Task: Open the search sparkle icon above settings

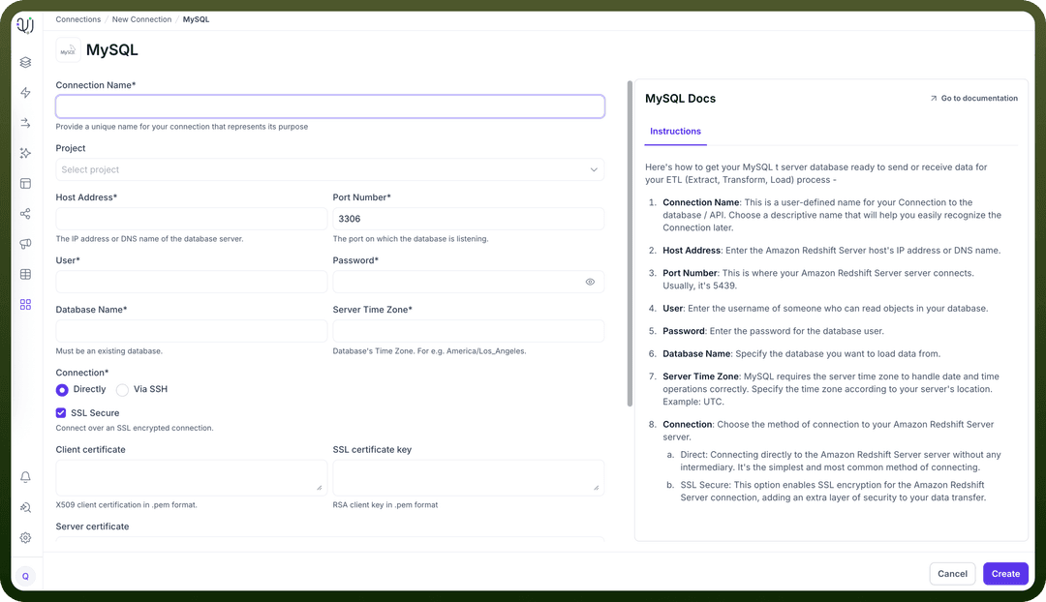Action: tap(25, 508)
